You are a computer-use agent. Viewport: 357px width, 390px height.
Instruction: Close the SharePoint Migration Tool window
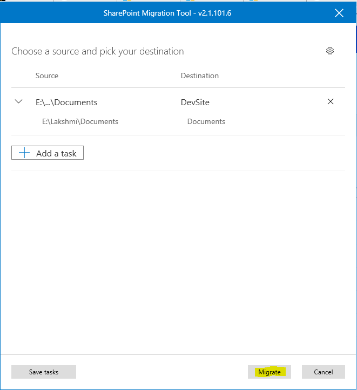click(339, 13)
